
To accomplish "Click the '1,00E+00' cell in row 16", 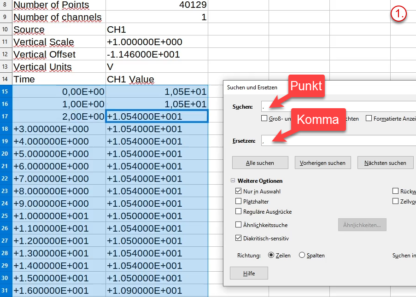I will tap(59, 104).
